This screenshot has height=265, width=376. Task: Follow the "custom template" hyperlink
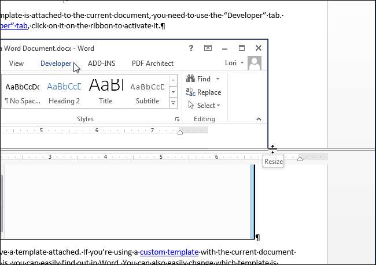pyautogui.click(x=174, y=252)
